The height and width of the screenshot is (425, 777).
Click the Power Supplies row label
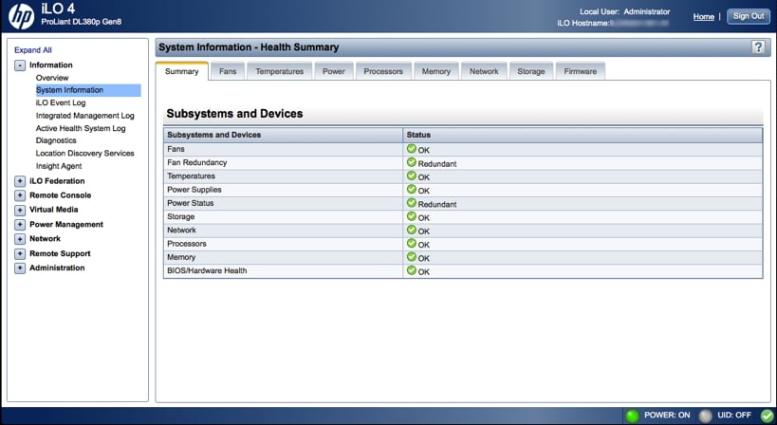[194, 190]
